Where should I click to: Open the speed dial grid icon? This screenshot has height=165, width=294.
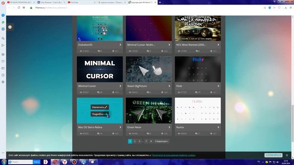click(24, 8)
